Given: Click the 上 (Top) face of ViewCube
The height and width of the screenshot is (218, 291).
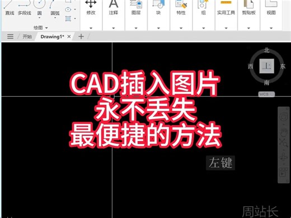Looking at the screenshot, I should click(x=267, y=66).
